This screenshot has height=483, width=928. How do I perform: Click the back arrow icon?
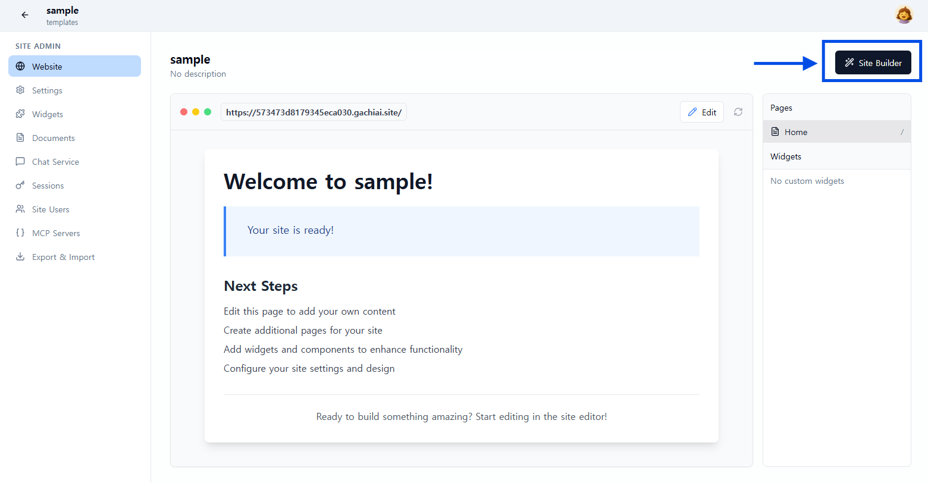25,15
